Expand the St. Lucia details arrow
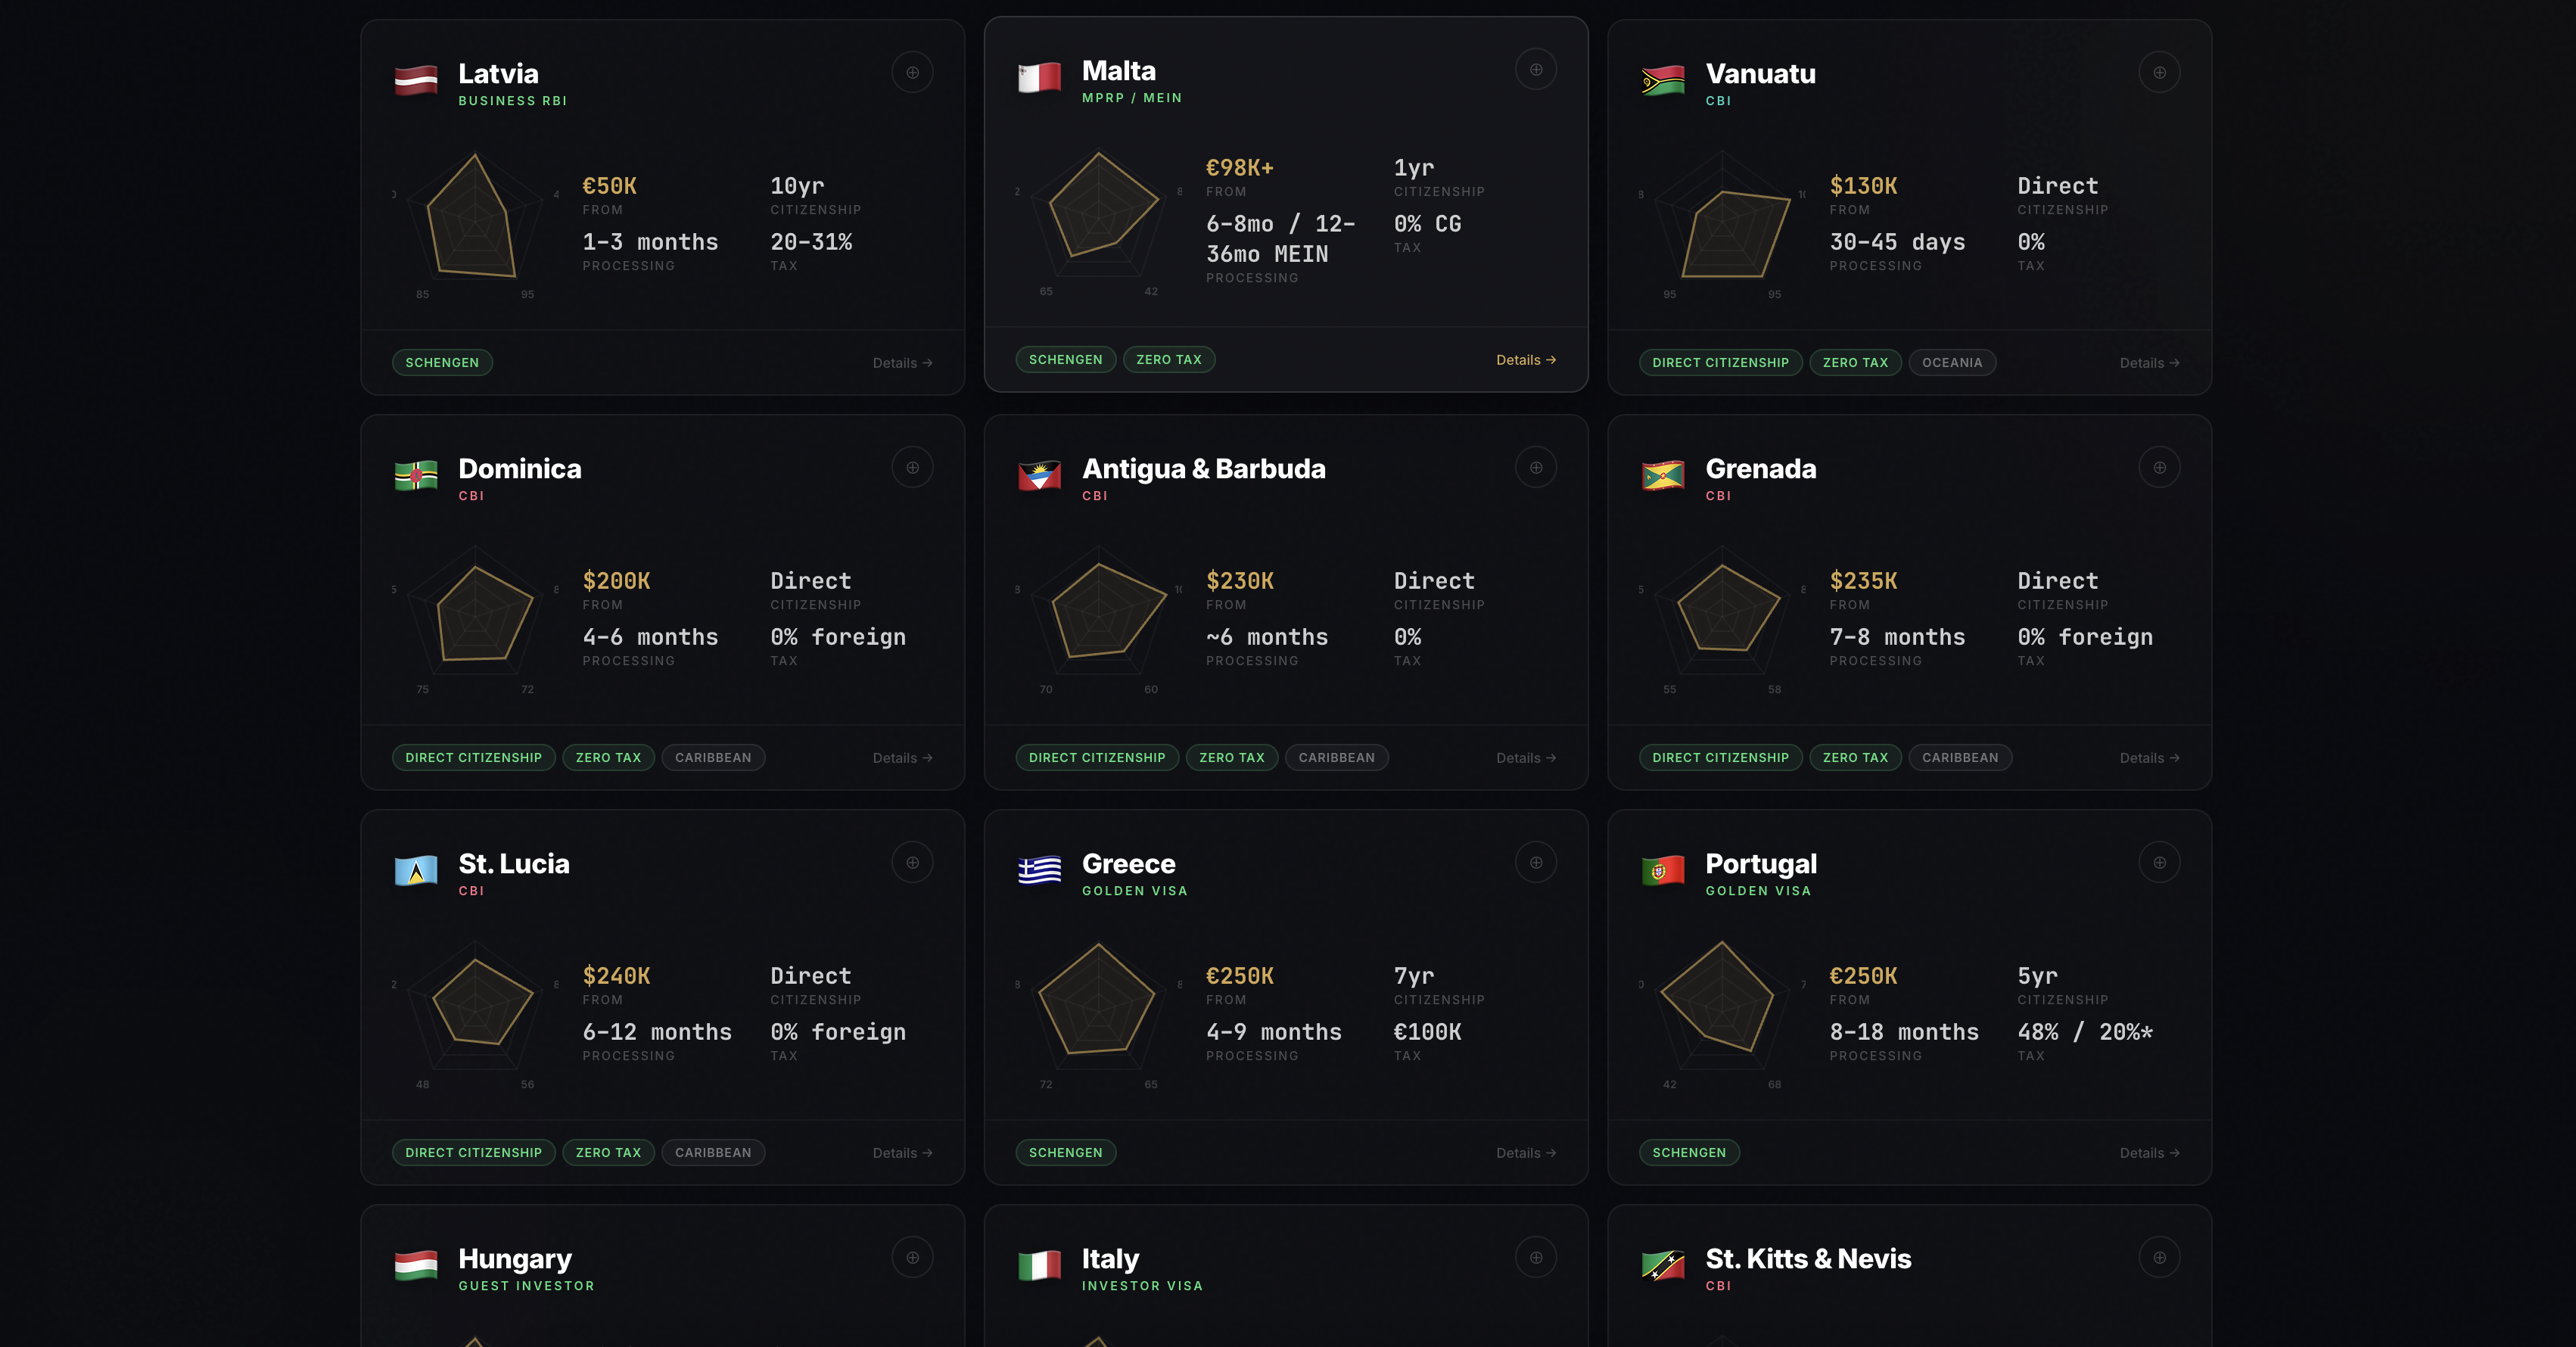 pyautogui.click(x=901, y=1152)
